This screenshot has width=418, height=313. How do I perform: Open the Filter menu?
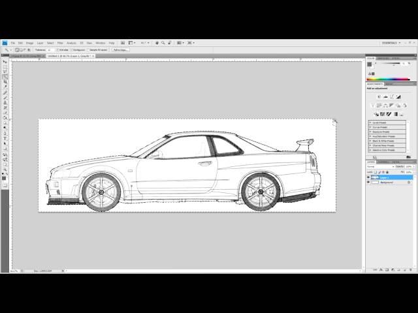(60, 42)
